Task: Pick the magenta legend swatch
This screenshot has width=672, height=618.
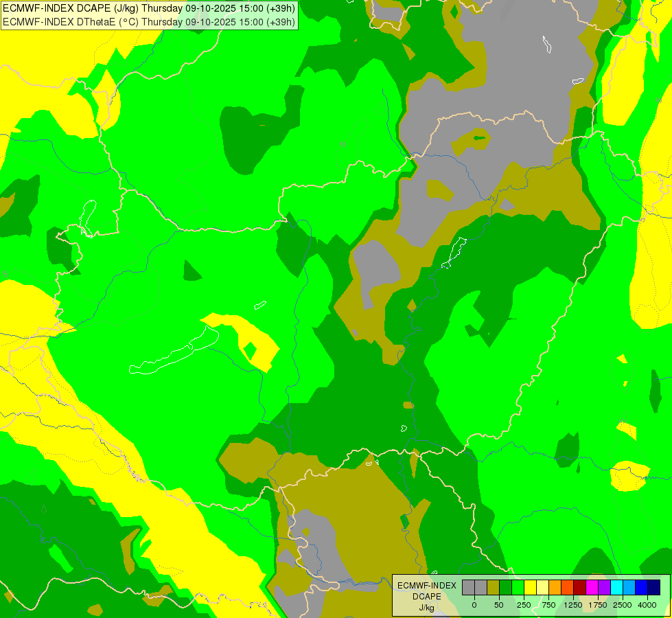Action: click(592, 588)
